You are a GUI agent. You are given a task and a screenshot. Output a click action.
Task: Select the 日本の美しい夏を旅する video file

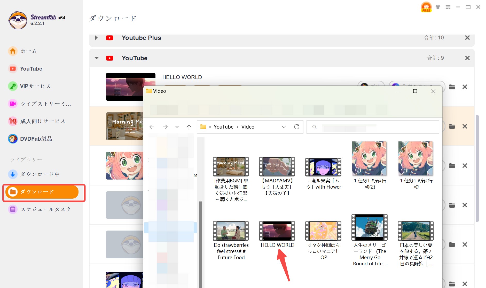pos(416,244)
